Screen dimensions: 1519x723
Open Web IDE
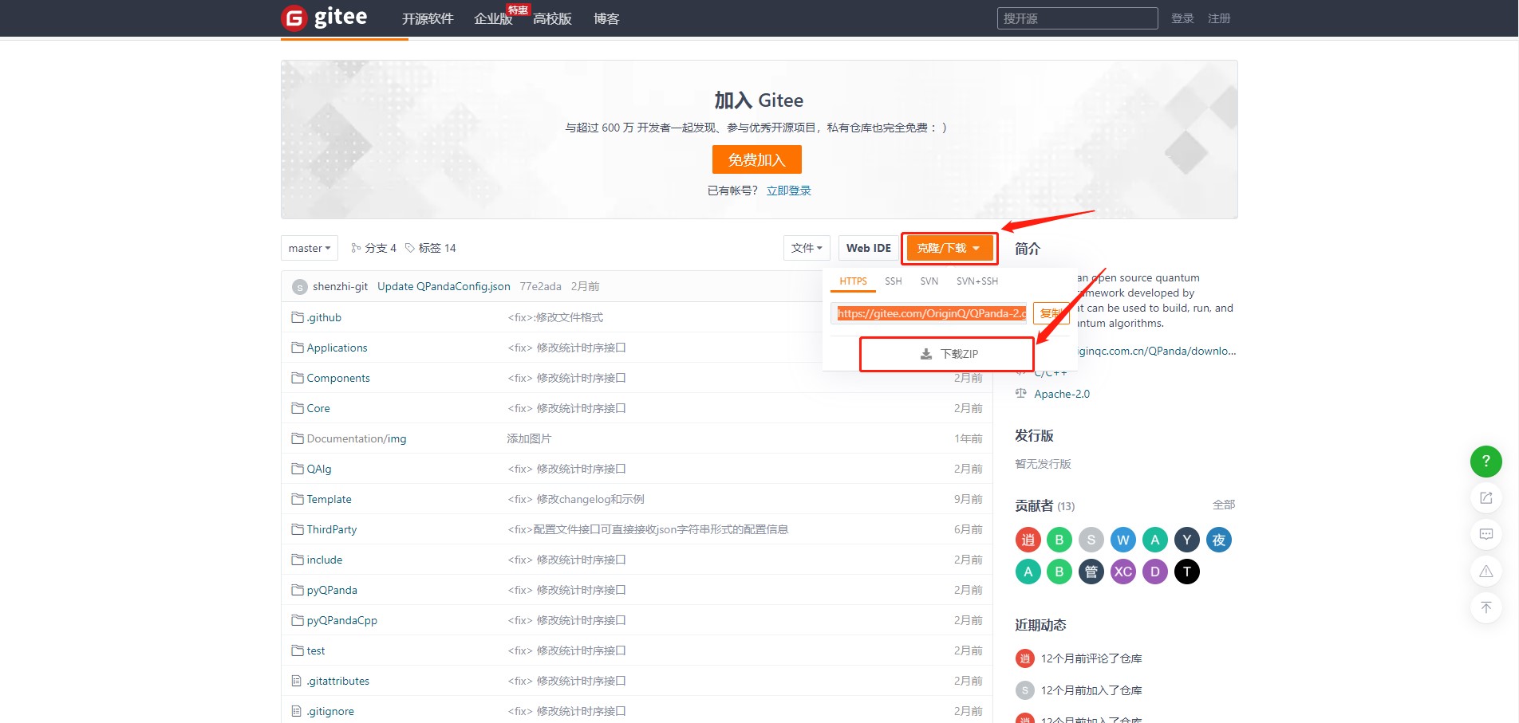point(869,248)
